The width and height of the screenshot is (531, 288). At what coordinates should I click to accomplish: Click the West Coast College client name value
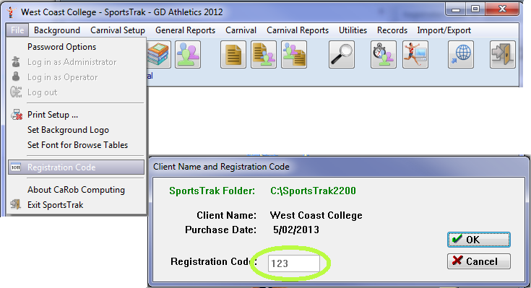316,215
